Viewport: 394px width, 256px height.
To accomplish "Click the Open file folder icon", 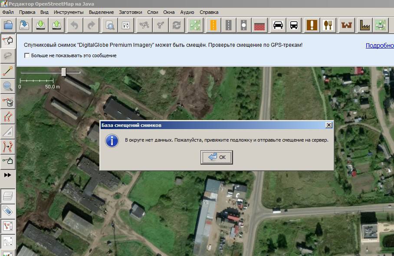I will 8,25.
